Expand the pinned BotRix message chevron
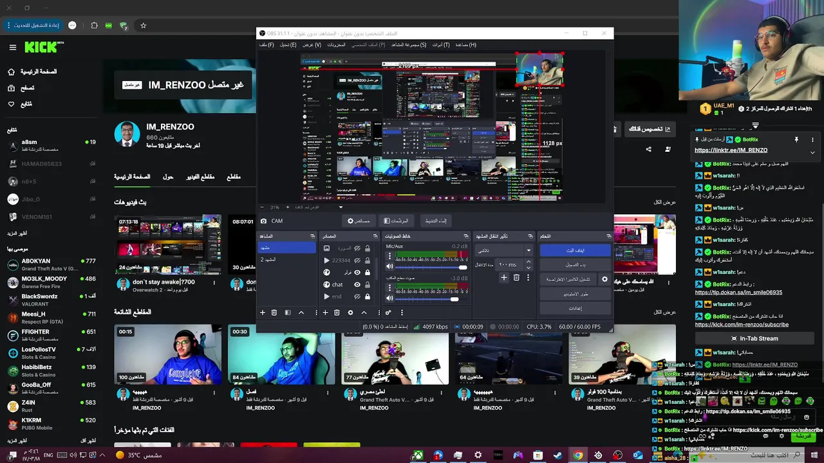Screen dimensions: 824x463 pyautogui.click(x=812, y=152)
